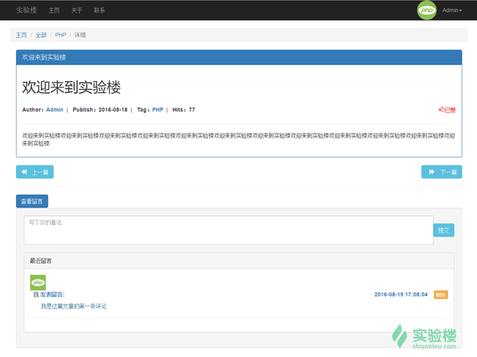Select 全部 in the breadcrumb
This screenshot has width=477, height=357.
pyautogui.click(x=41, y=35)
